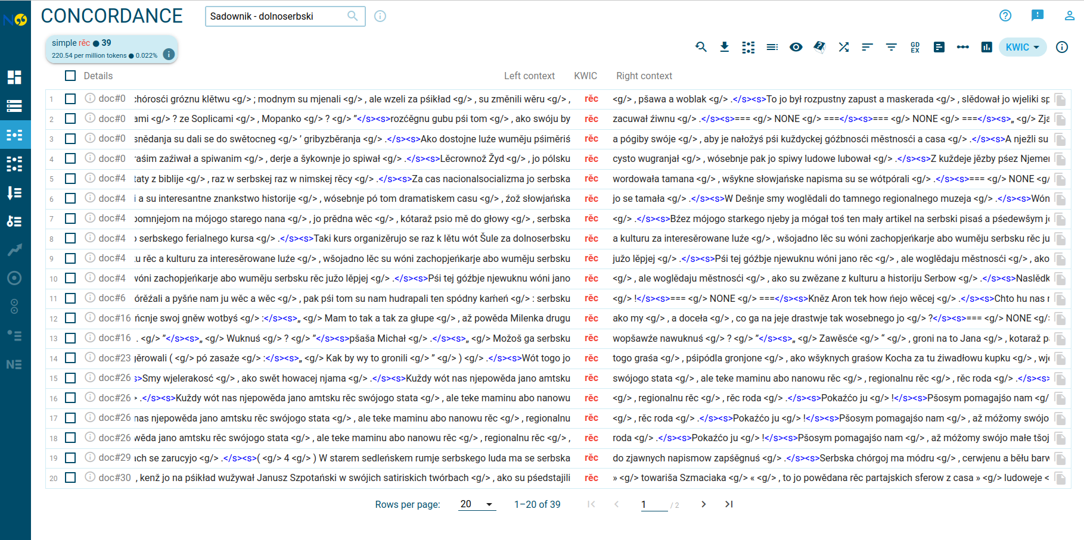
Task: Copy the concordance line of row 10
Action: click(1060, 279)
